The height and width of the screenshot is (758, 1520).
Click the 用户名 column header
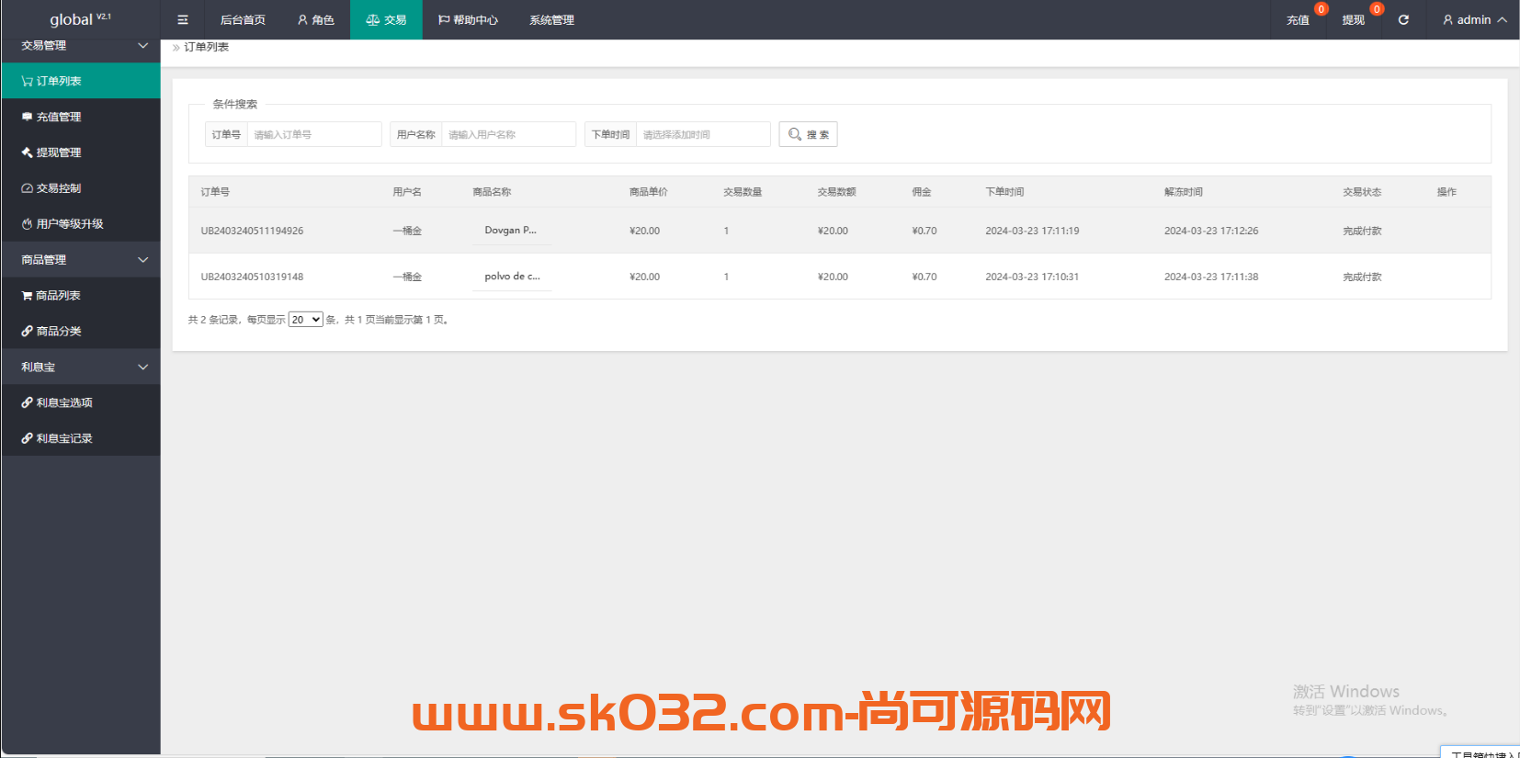407,192
